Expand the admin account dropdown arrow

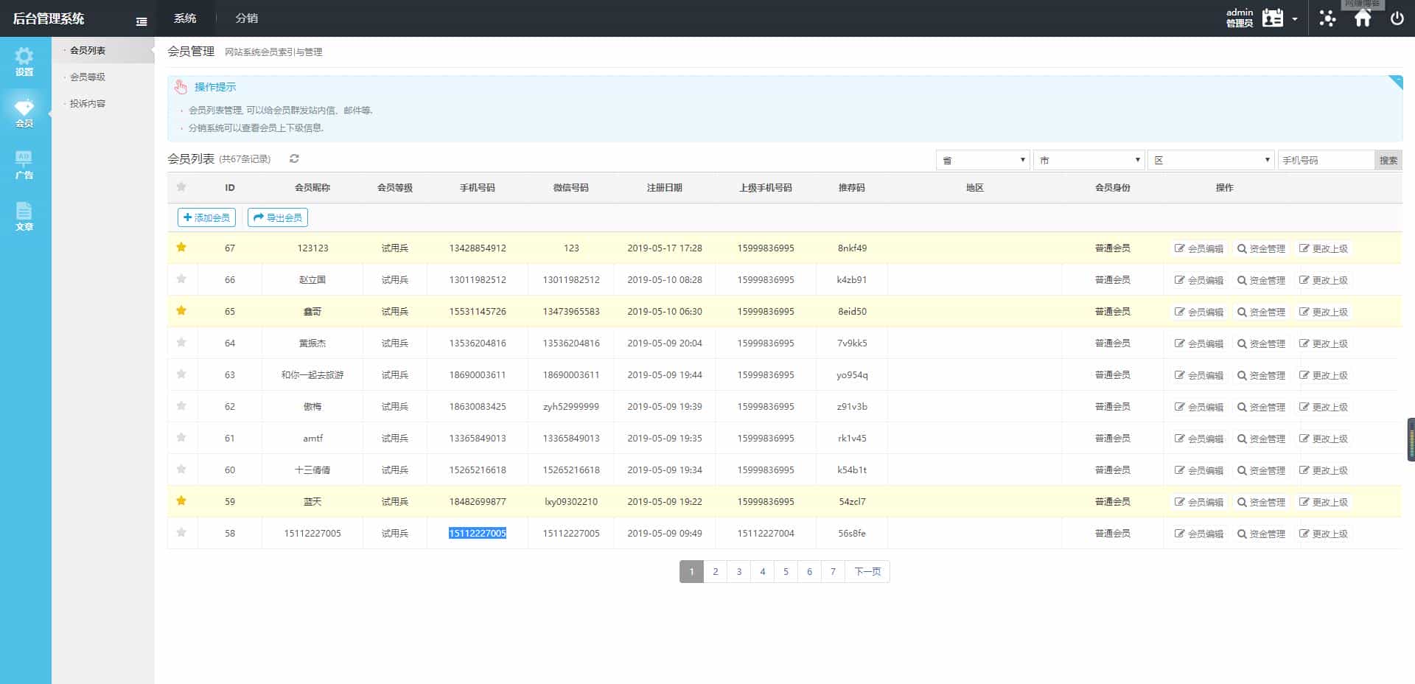pos(1295,19)
